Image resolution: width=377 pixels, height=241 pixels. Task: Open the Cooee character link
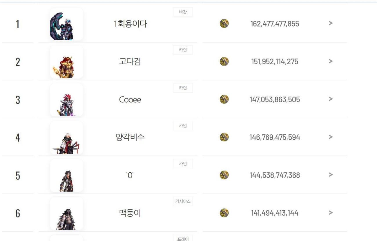coord(130,100)
